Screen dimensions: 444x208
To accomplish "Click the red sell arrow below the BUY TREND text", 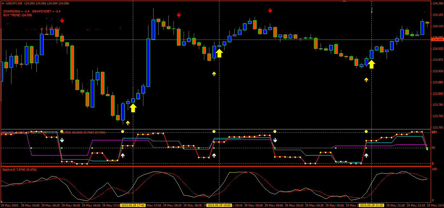I will 62,21.
